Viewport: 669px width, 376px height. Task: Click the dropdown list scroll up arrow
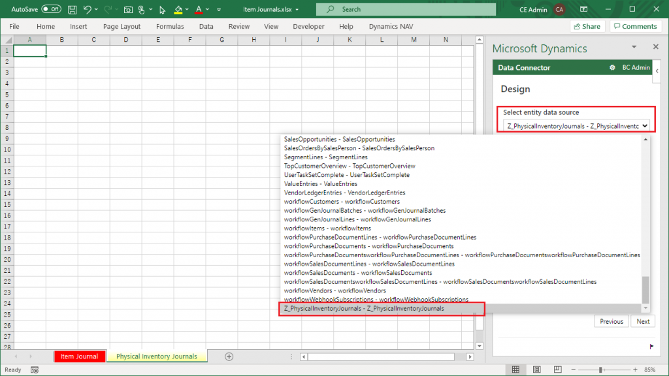pyautogui.click(x=645, y=140)
